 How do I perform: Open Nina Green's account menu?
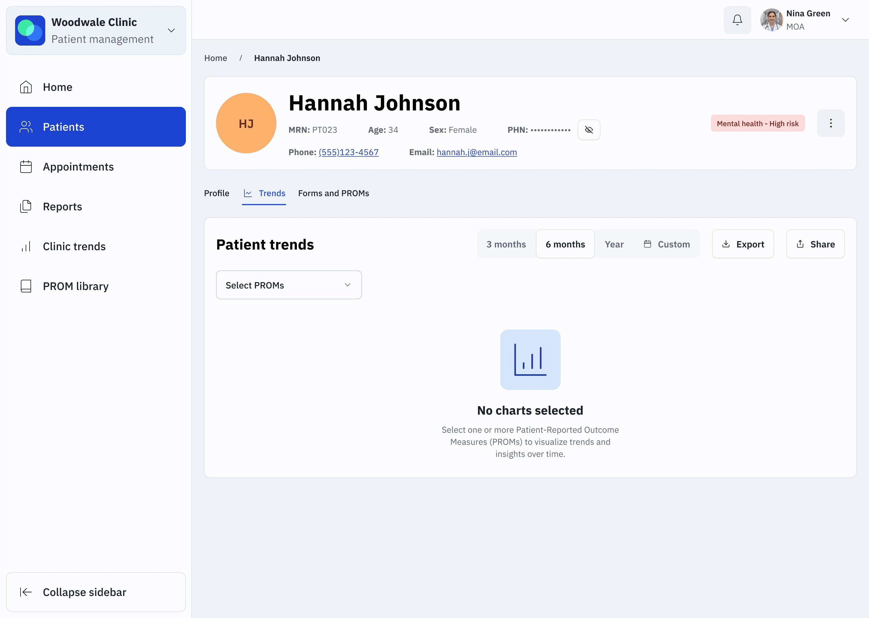[x=845, y=19]
